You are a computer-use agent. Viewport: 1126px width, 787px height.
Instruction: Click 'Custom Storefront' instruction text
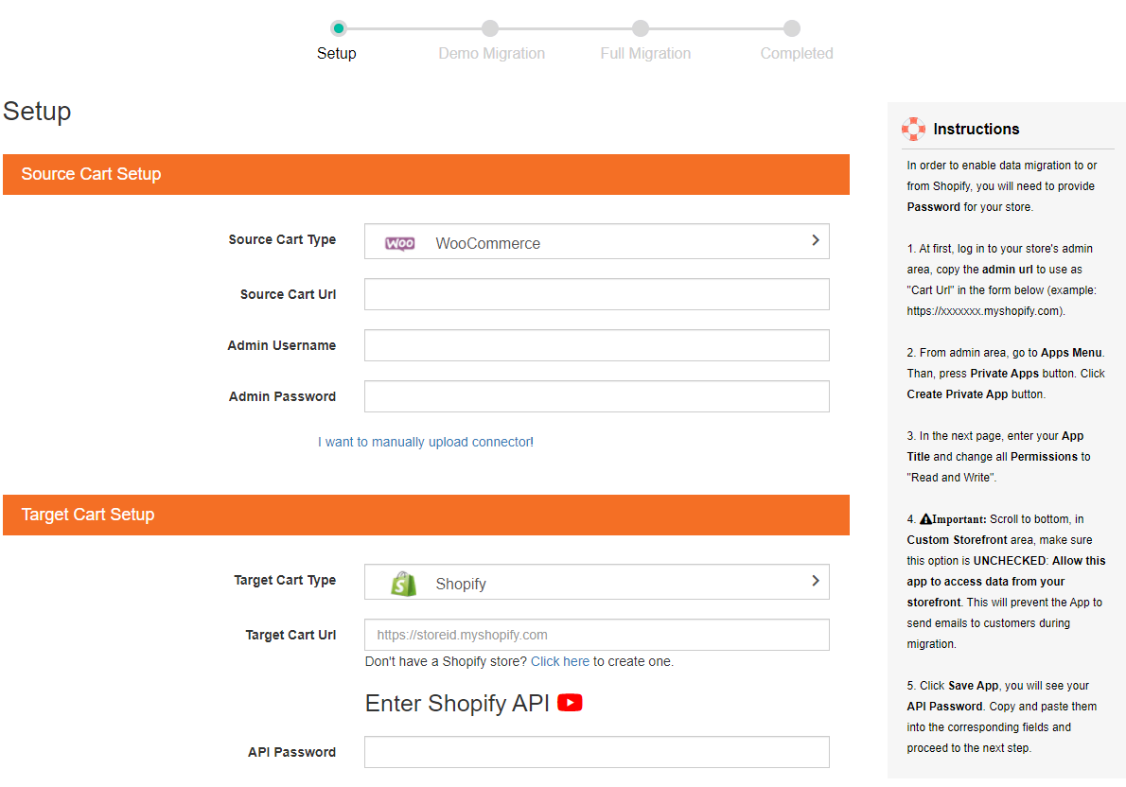(958, 540)
